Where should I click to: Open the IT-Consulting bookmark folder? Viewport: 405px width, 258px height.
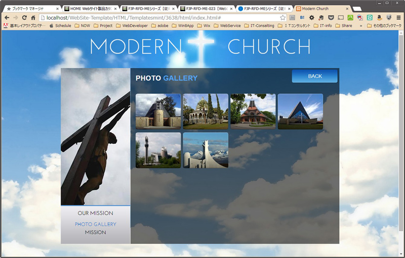(259, 25)
